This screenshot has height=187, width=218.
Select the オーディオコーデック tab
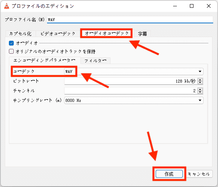(106, 33)
